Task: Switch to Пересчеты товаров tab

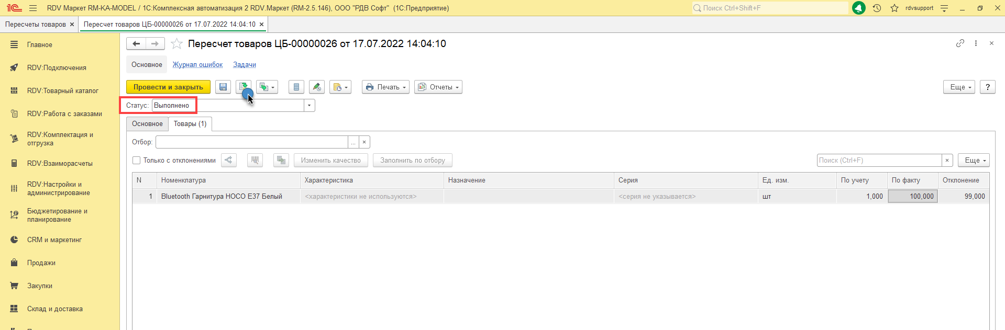Action: [36, 25]
